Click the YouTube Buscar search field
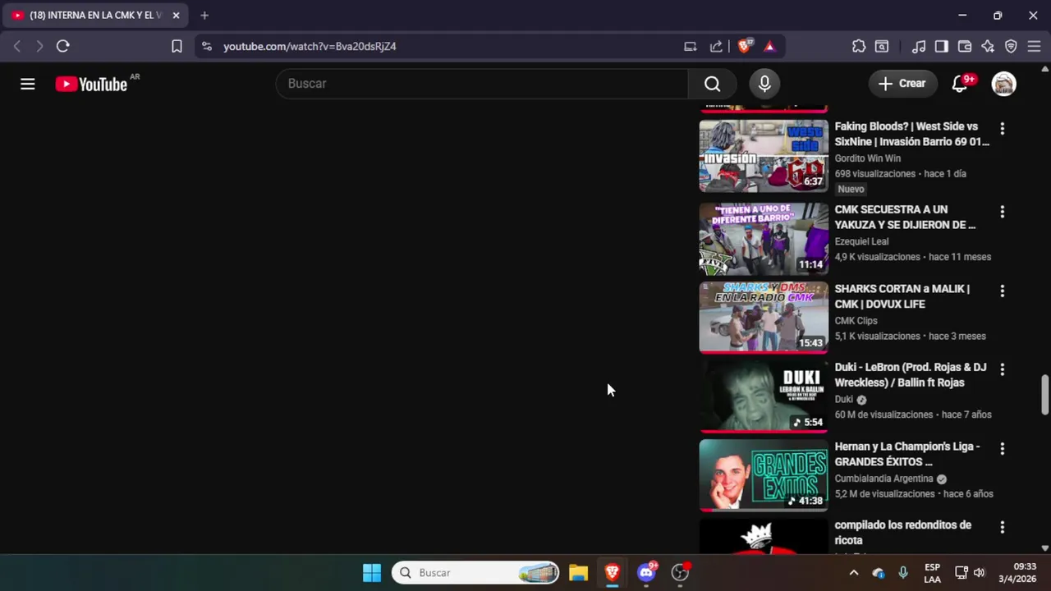The image size is (1051, 591). point(482,84)
